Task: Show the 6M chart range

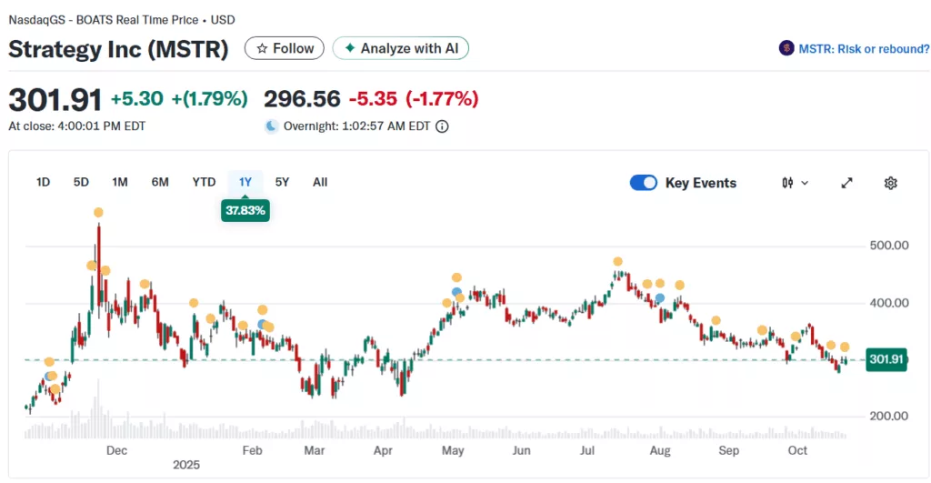Action: [x=160, y=182]
